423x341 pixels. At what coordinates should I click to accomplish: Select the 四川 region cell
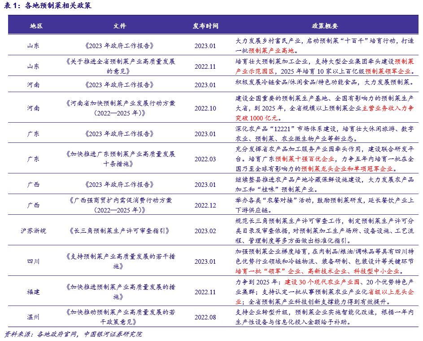click(x=34, y=261)
